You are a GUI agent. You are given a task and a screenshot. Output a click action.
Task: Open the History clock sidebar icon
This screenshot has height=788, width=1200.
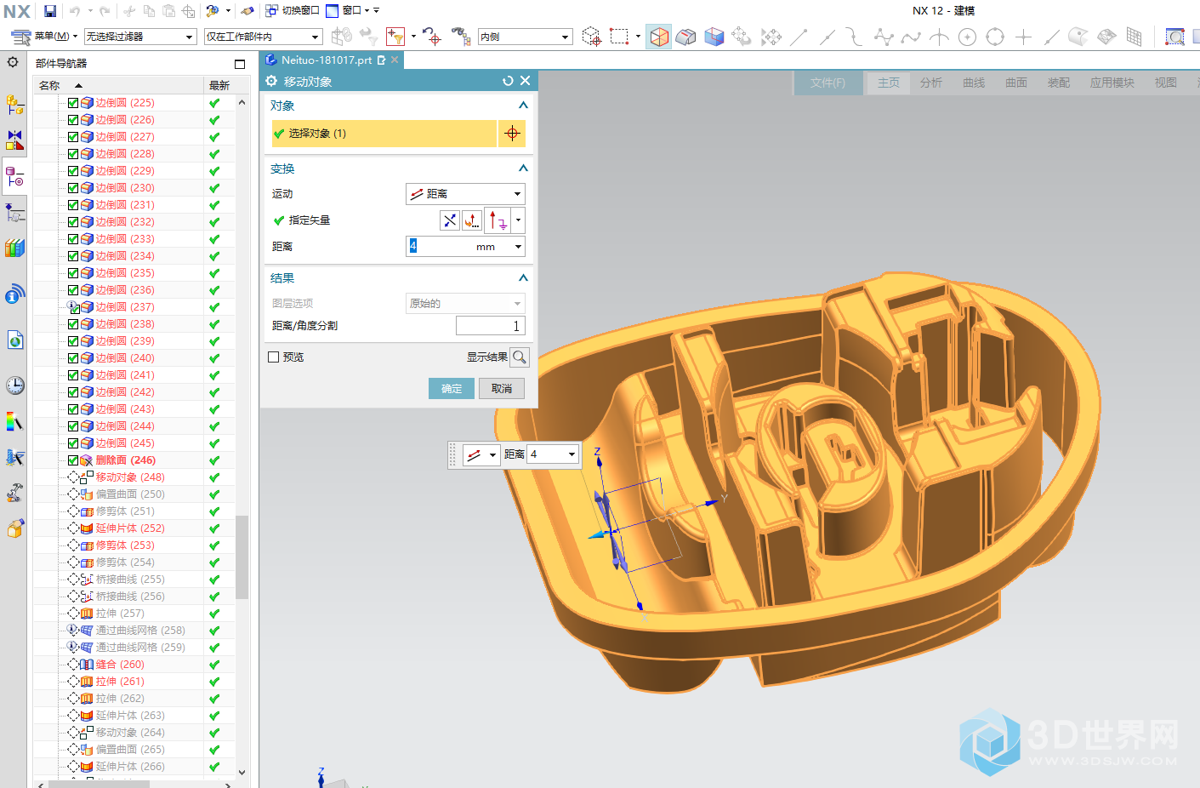[14, 385]
